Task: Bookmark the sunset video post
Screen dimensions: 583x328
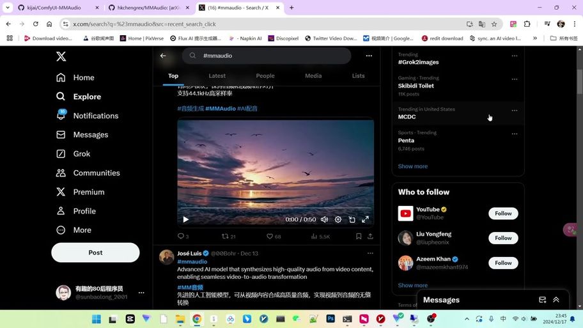Action: [359, 237]
